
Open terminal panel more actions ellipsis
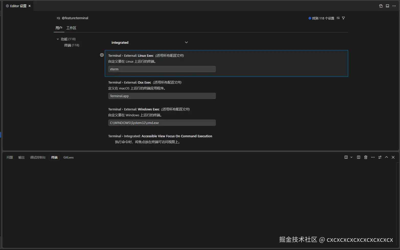coord(373,157)
